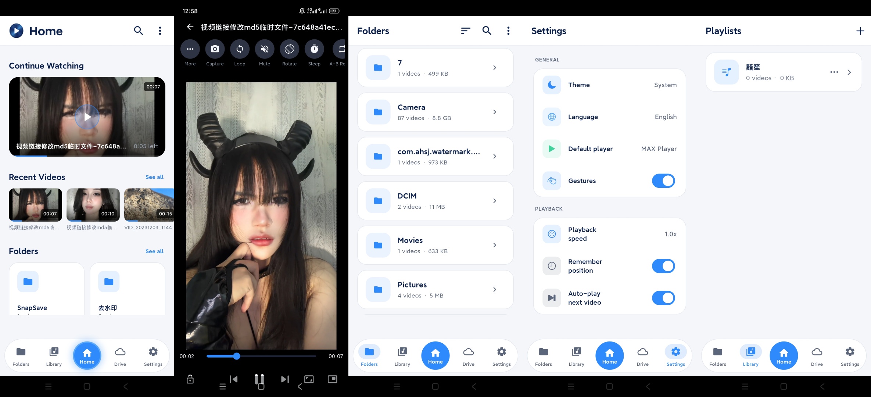Viewport: 871px width, 397px height.
Task: Rotate the video with the Rotate icon
Action: click(289, 49)
